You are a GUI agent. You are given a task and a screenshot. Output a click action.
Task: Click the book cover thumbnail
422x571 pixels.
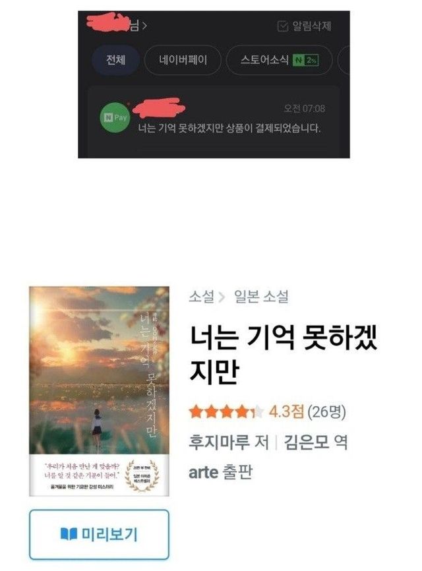pos(99,392)
